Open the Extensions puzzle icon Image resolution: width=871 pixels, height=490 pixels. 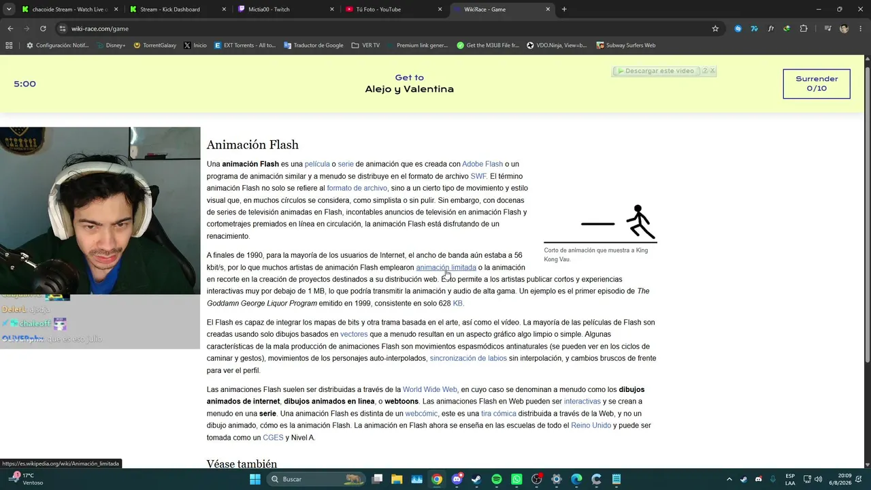coord(804,29)
